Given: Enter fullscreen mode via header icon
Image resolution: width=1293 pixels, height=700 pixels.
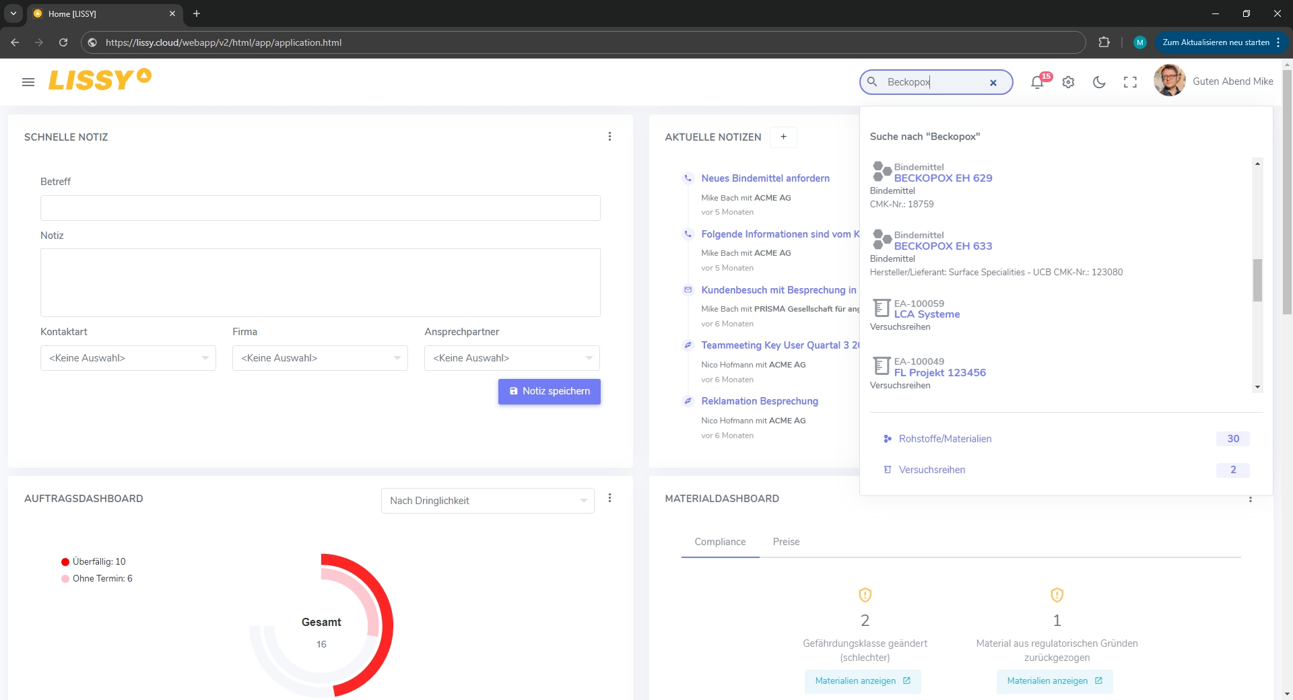Looking at the screenshot, I should pyautogui.click(x=1130, y=82).
